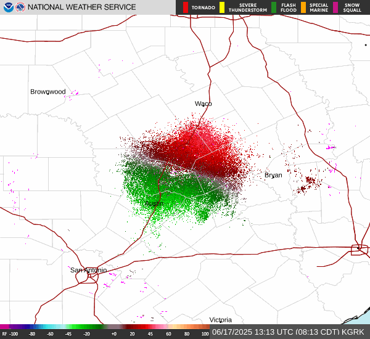Click the 45 value on velocity scale

(x=150, y=334)
